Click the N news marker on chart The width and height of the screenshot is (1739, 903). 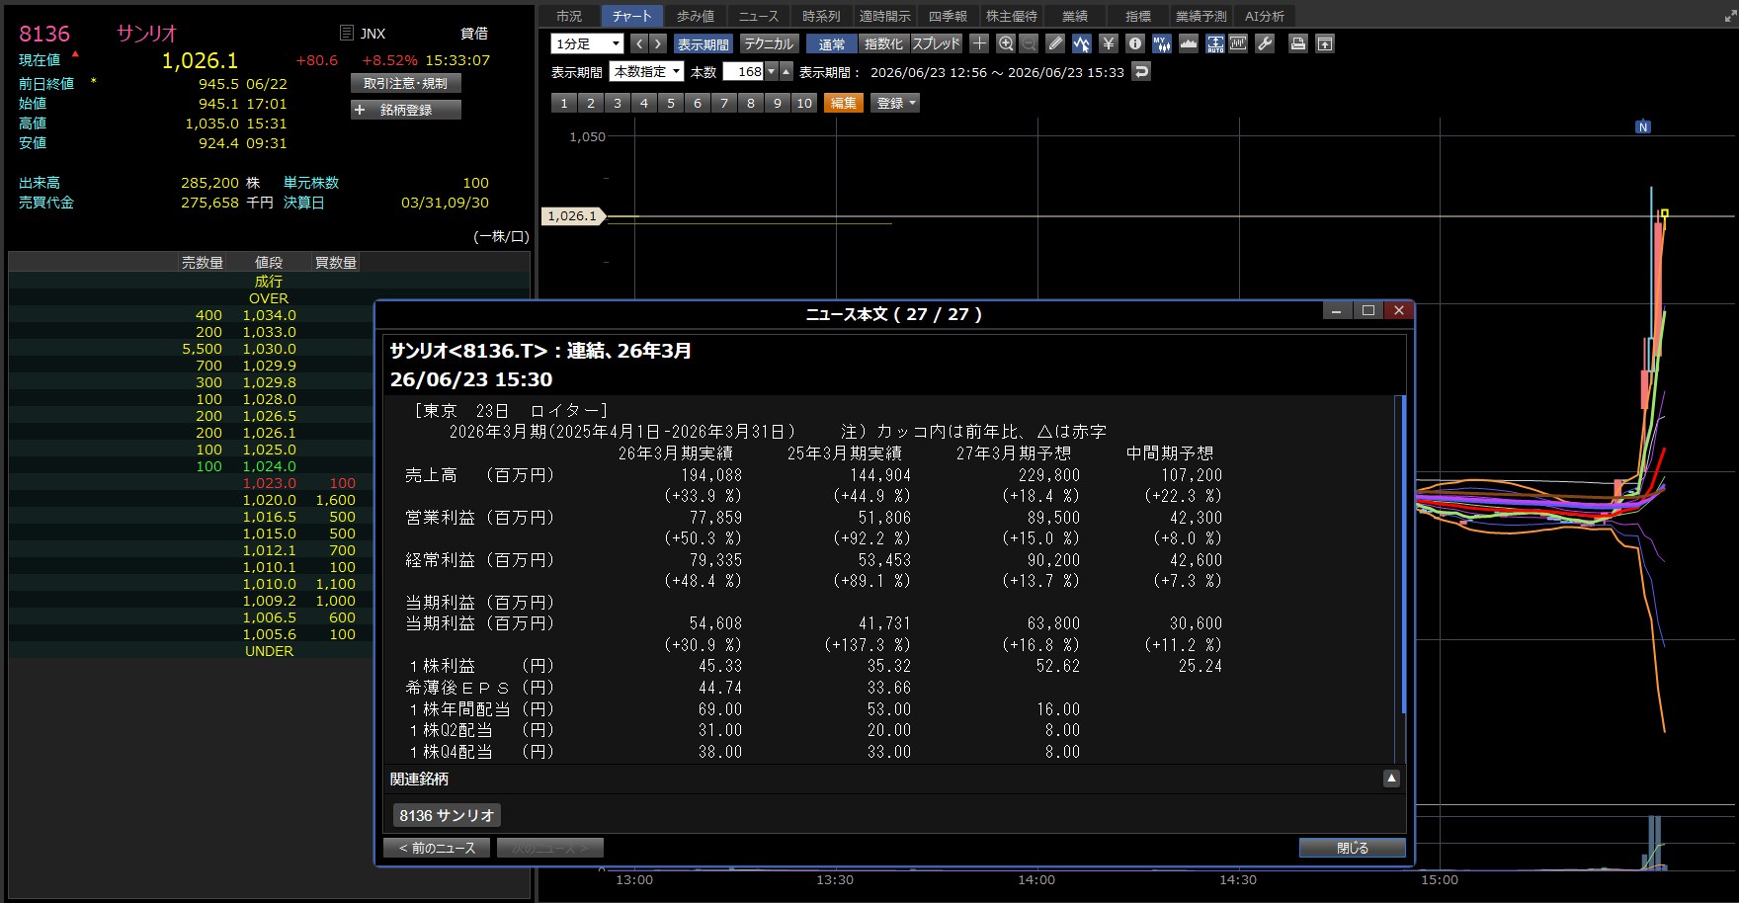coord(1643,127)
